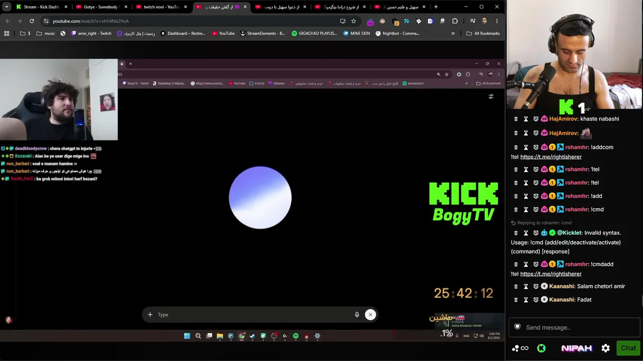The image size is (643, 361).
Task: Reload the YouTube page
Action: (32, 21)
